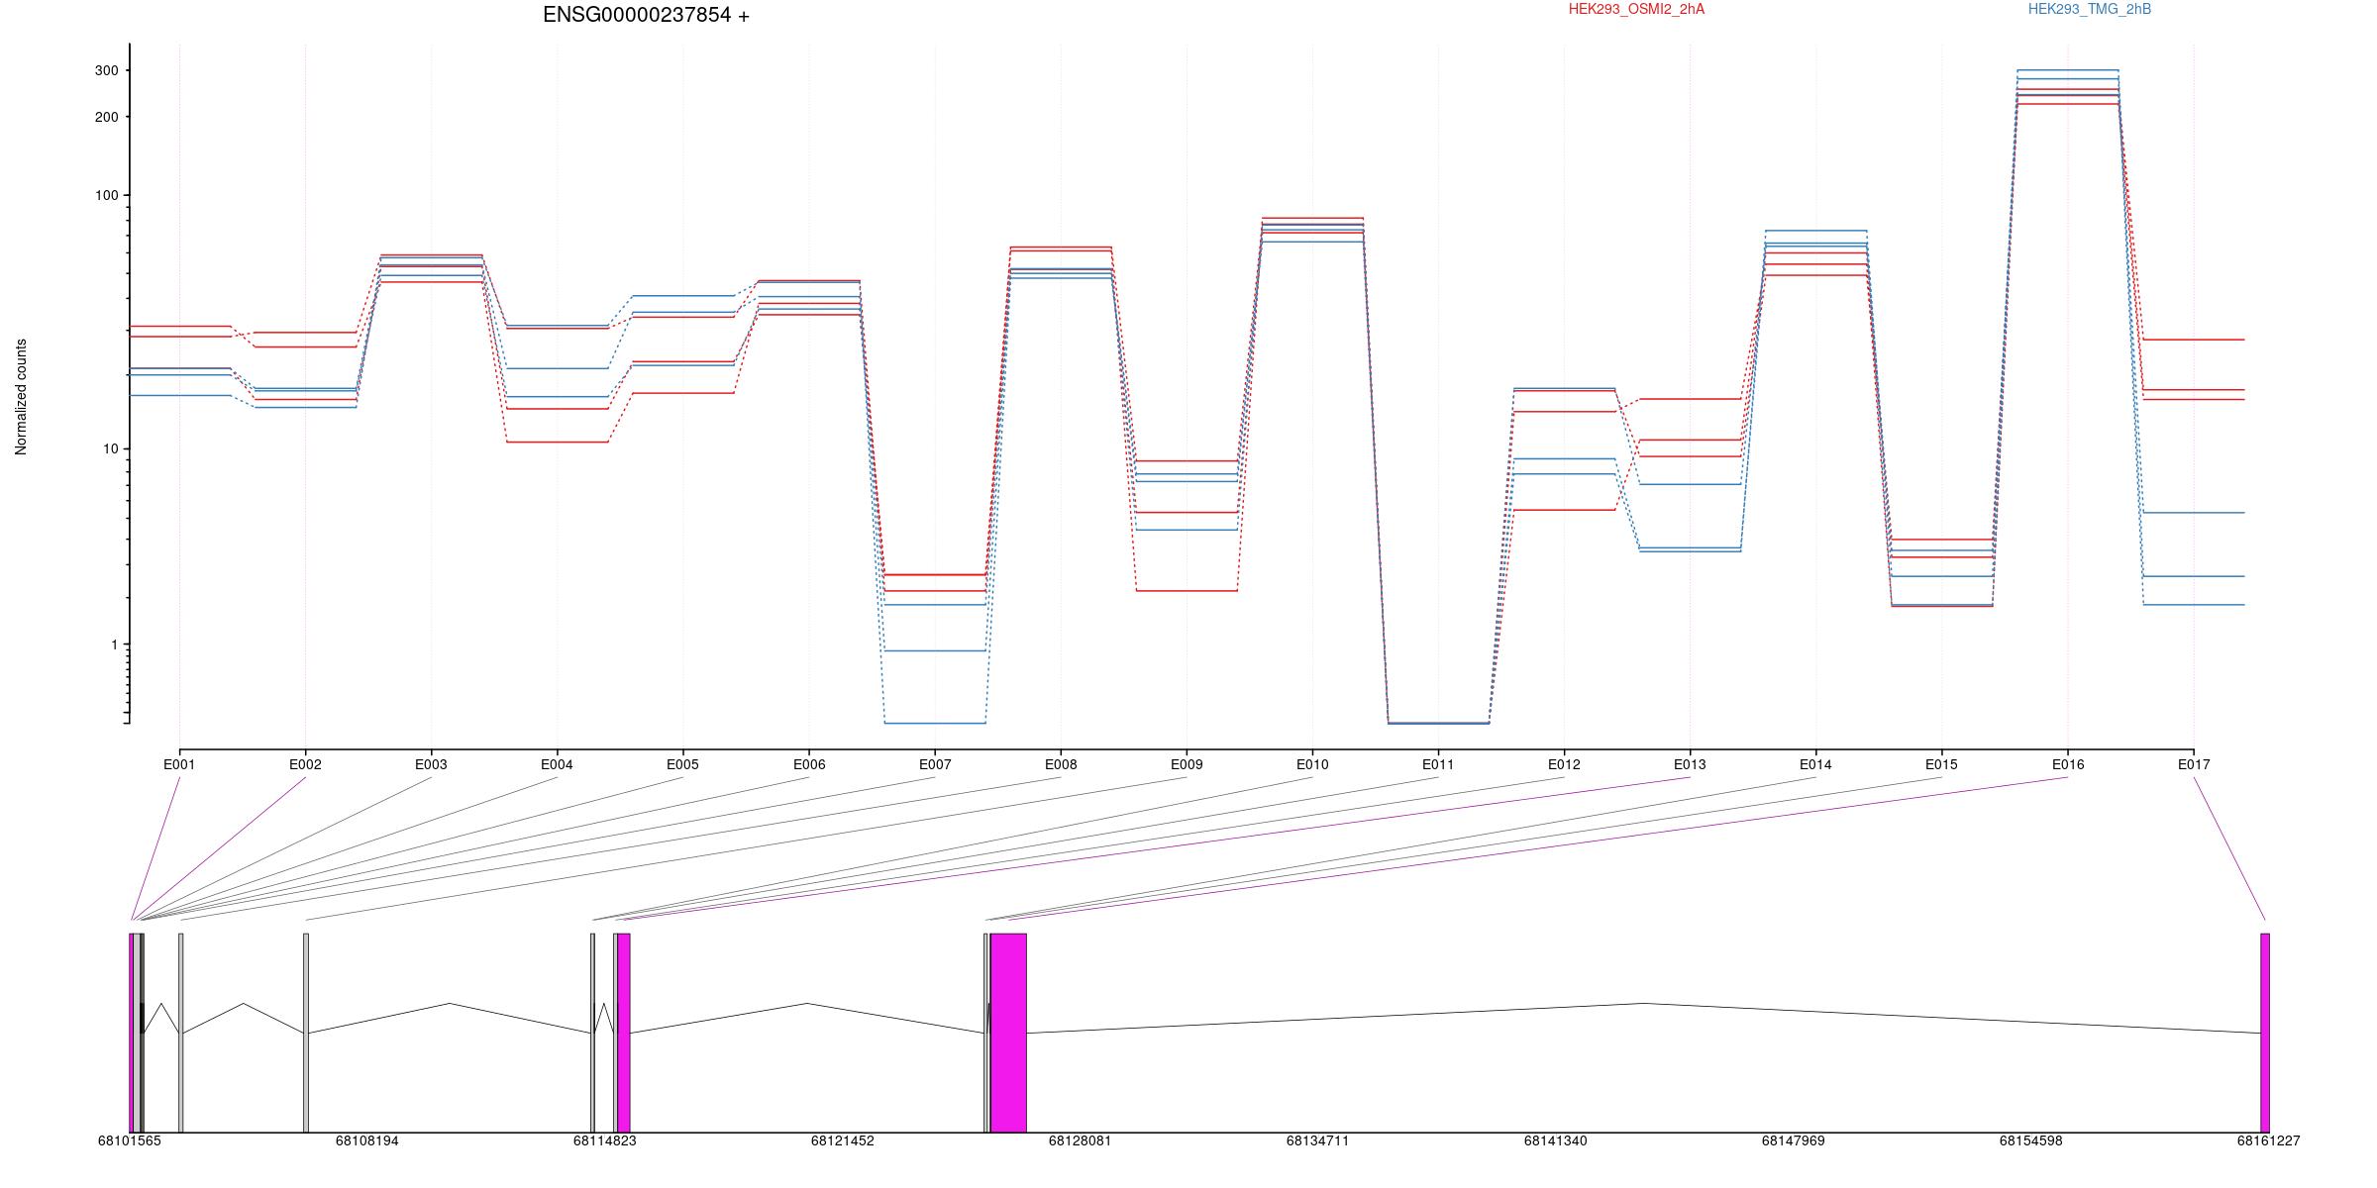Click genomic coordinate 68147969
The height and width of the screenshot is (1188, 2377).
[x=1794, y=1140]
